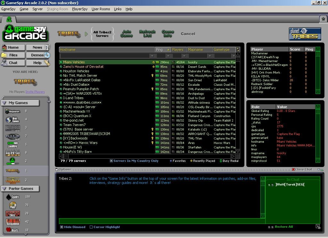Open GameSpy LiveWire icon
This screenshot has width=328, height=238.
pyautogui.click(x=12, y=144)
